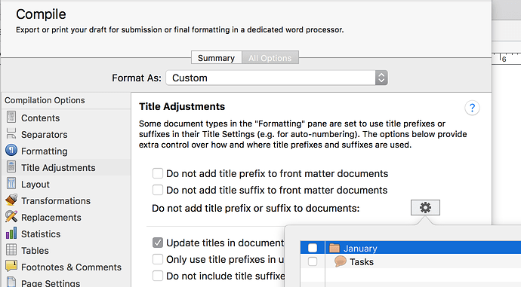Click the Tables grid icon
The image size is (521, 287).
(x=11, y=250)
